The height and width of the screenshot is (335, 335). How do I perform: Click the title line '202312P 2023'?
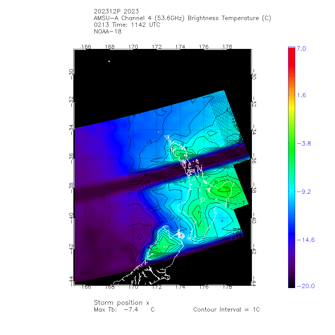pos(116,11)
